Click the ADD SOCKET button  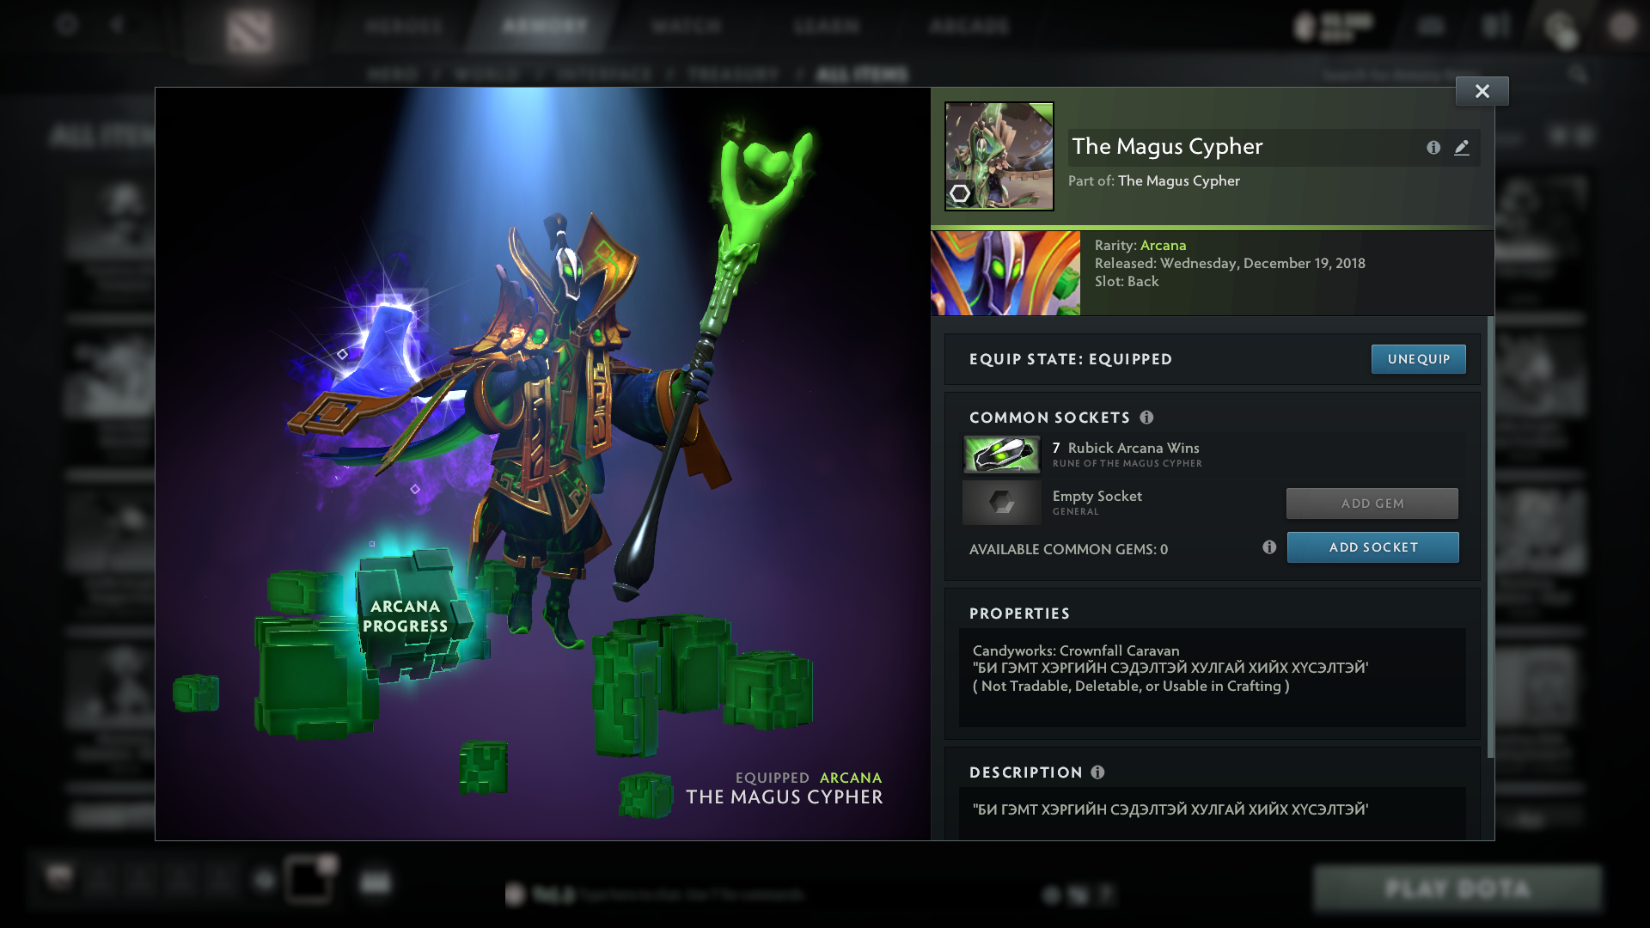(1372, 547)
